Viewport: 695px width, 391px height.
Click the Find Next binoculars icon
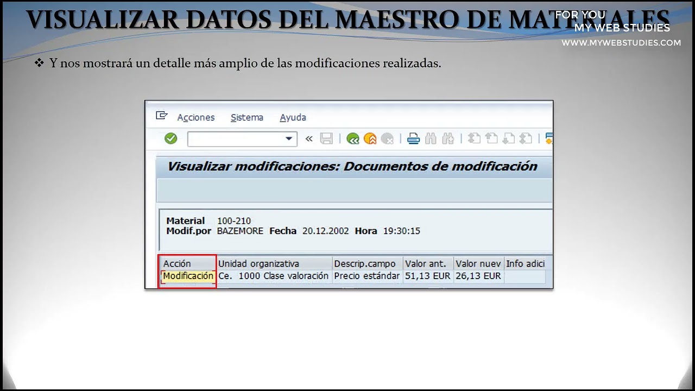448,139
